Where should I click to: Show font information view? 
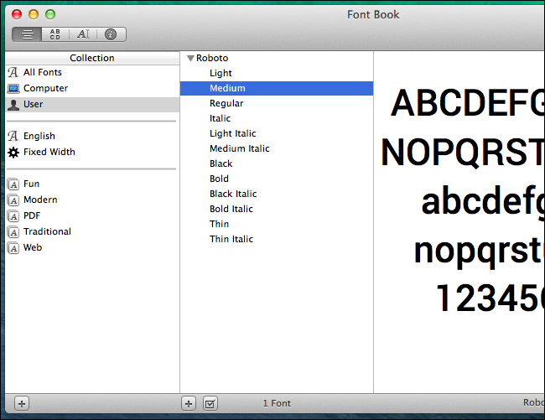[x=111, y=34]
